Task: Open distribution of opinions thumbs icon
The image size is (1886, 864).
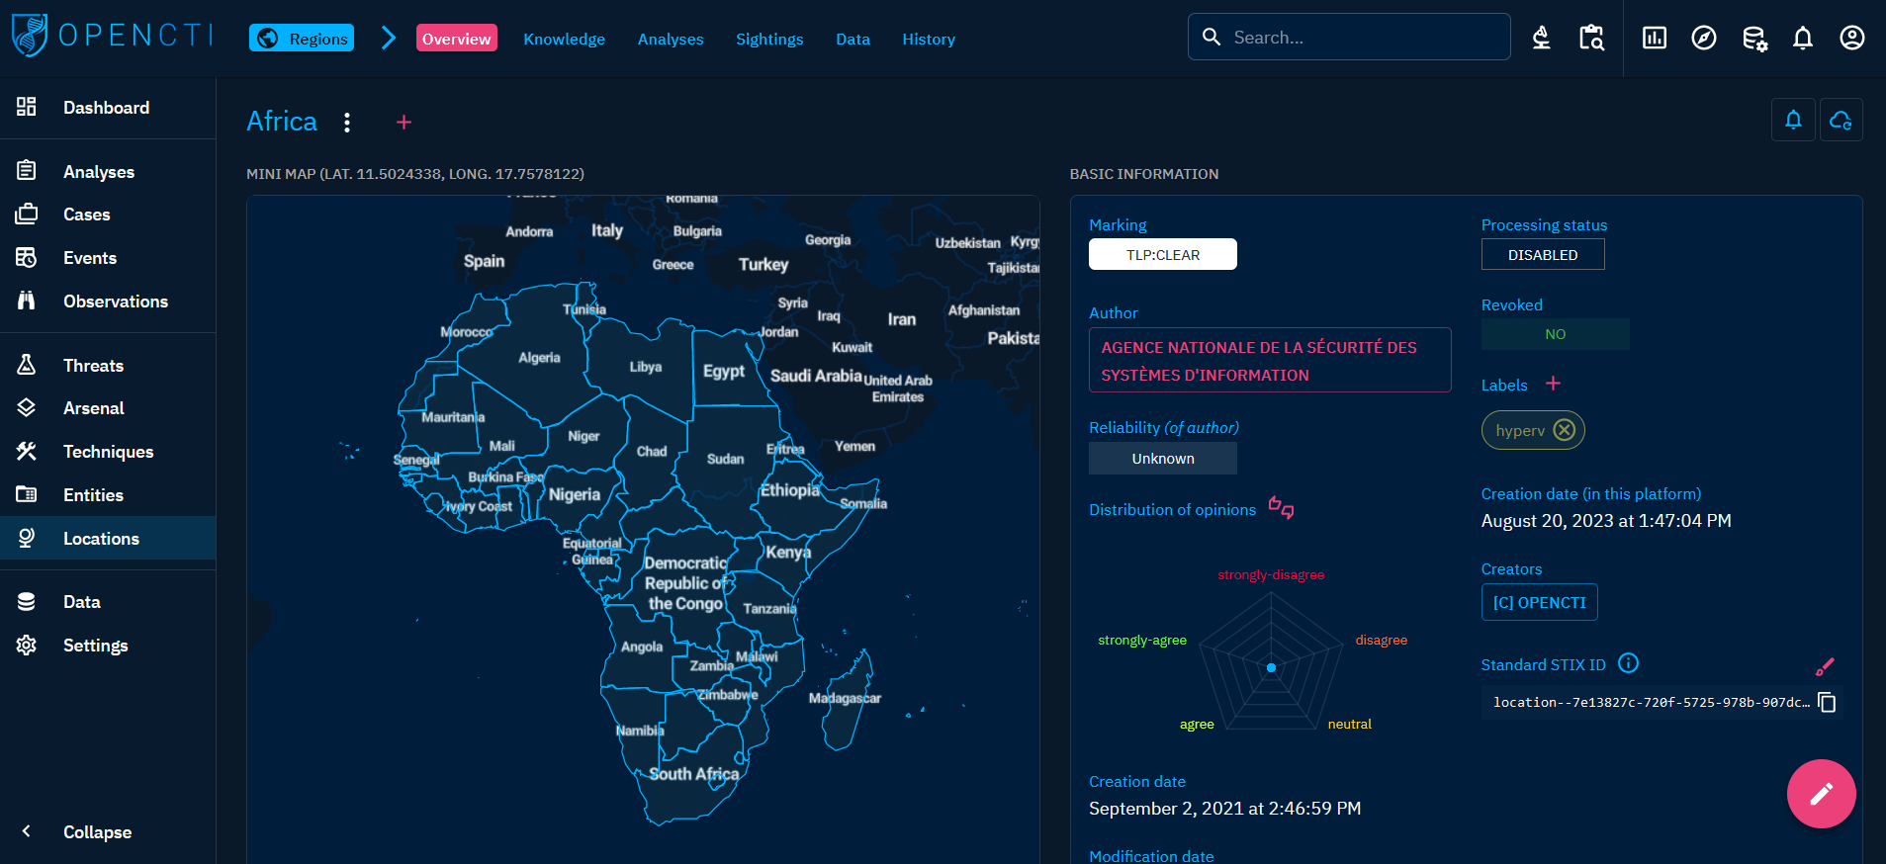Action: coord(1281,508)
